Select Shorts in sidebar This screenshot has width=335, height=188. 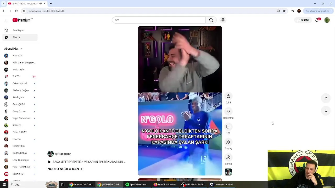pyautogui.click(x=19, y=37)
